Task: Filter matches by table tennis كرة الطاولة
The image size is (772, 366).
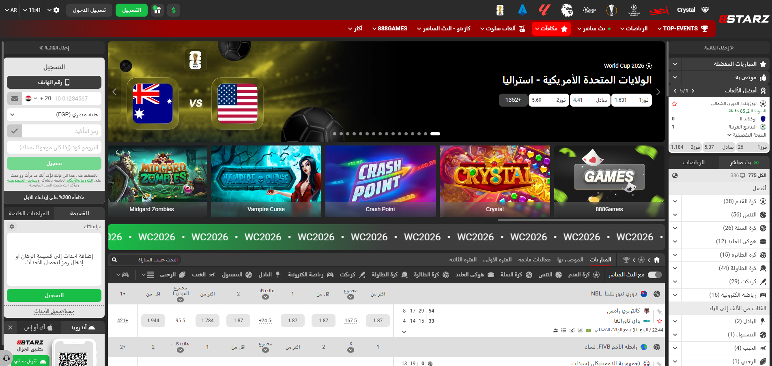Action: click(x=389, y=275)
